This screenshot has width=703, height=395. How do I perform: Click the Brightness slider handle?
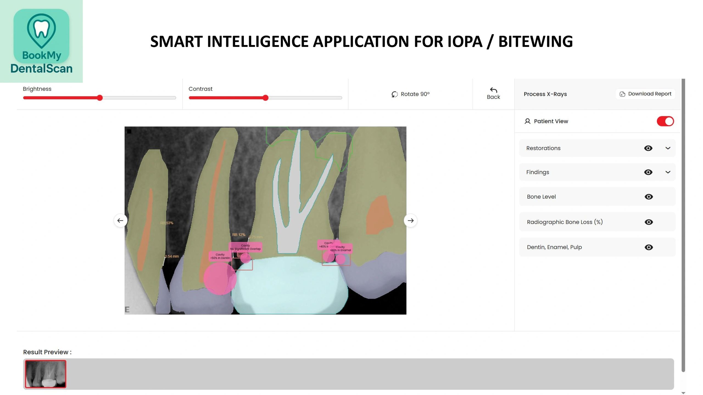(100, 98)
